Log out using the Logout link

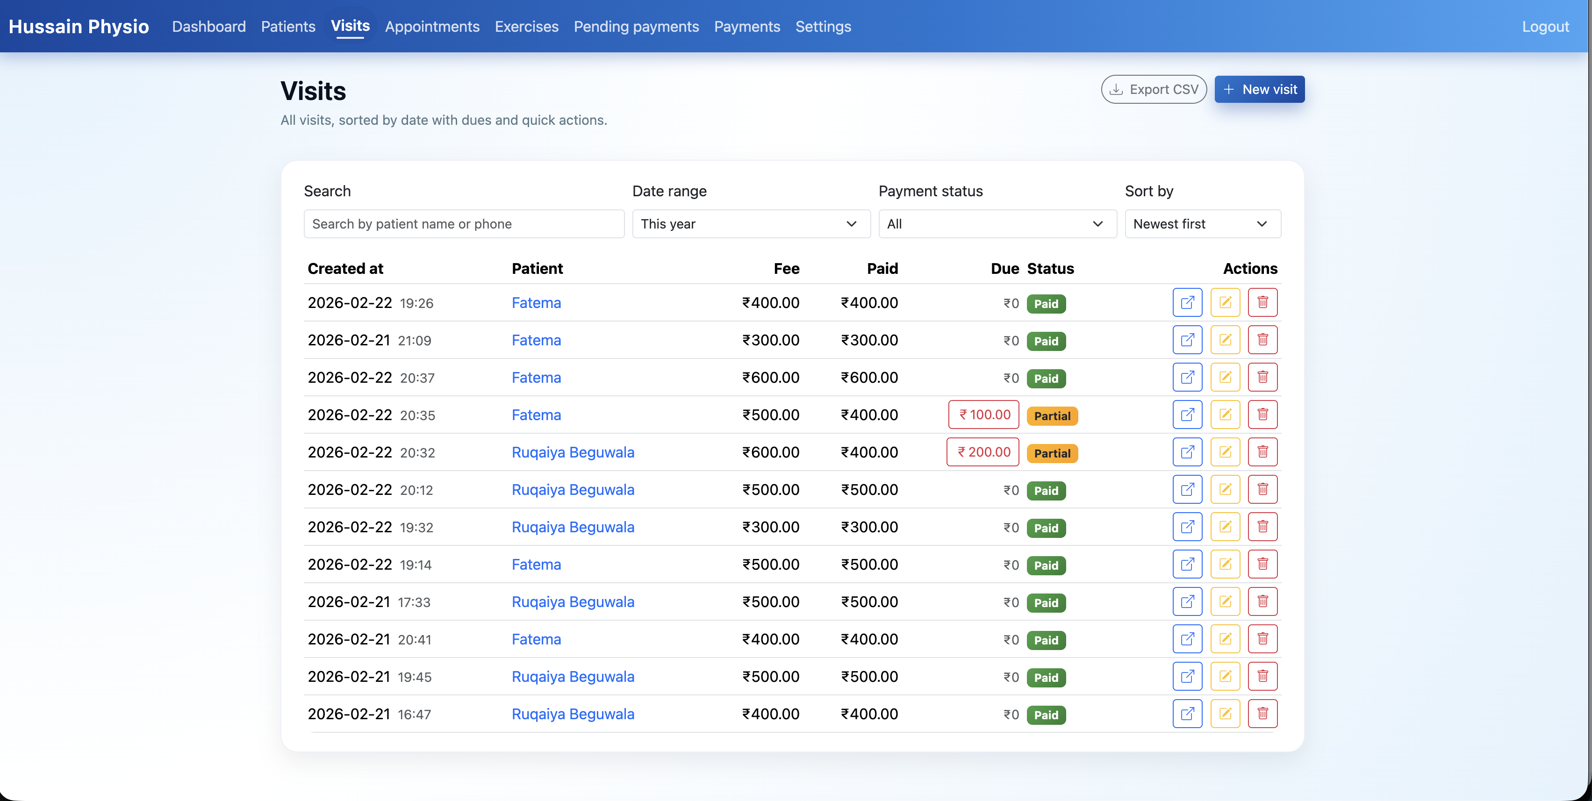point(1545,27)
